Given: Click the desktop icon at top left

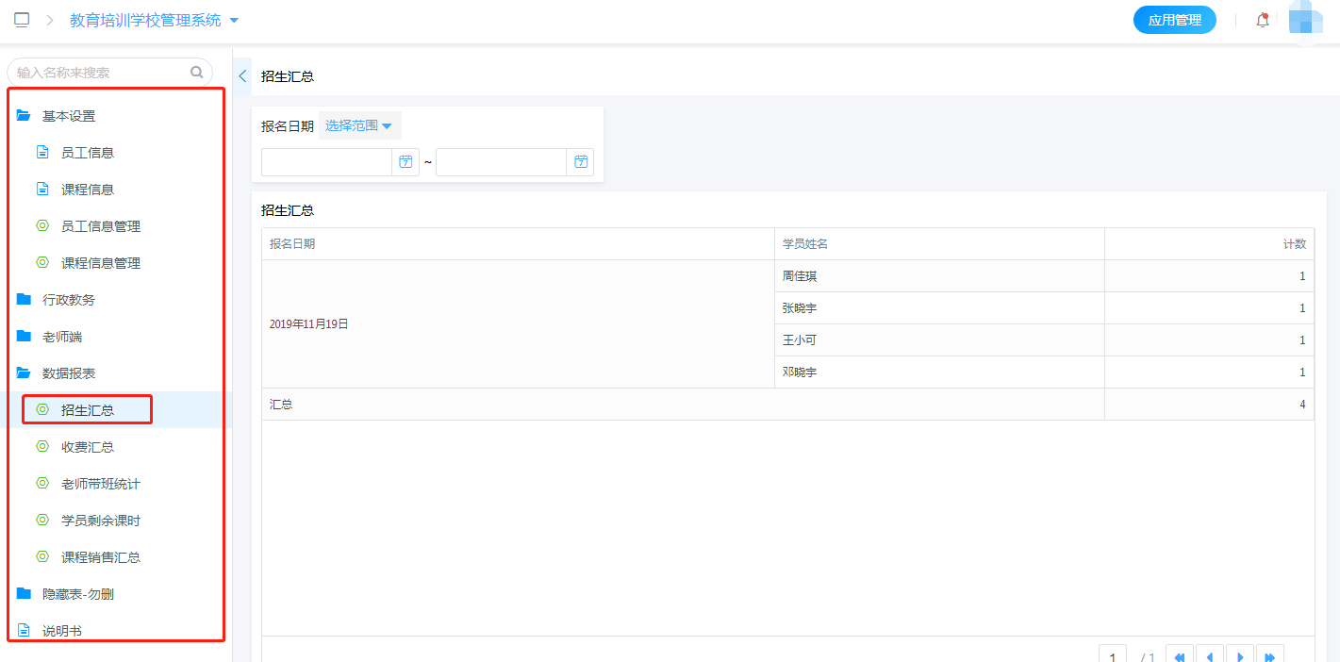Looking at the screenshot, I should (x=22, y=20).
